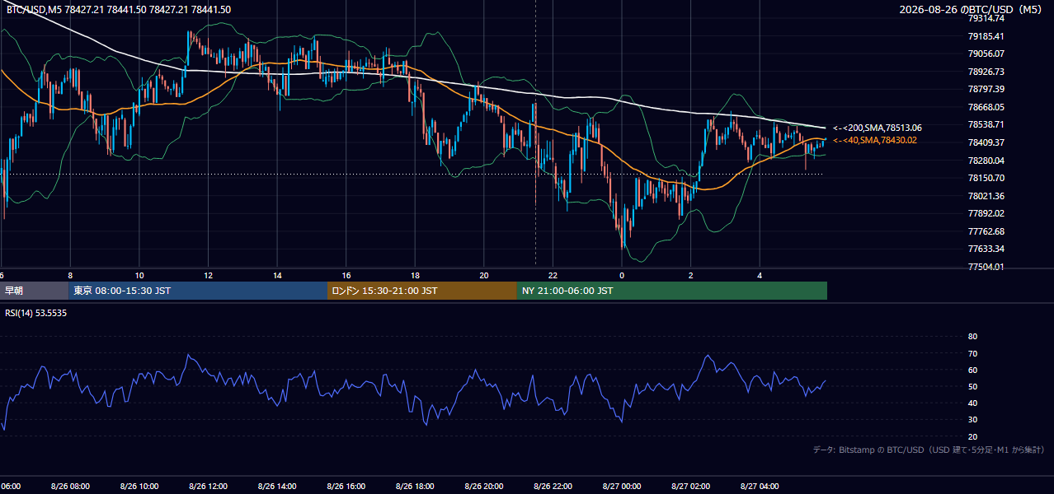Choose the 77504.01 price axis value
The image size is (1054, 494).
(x=986, y=267)
